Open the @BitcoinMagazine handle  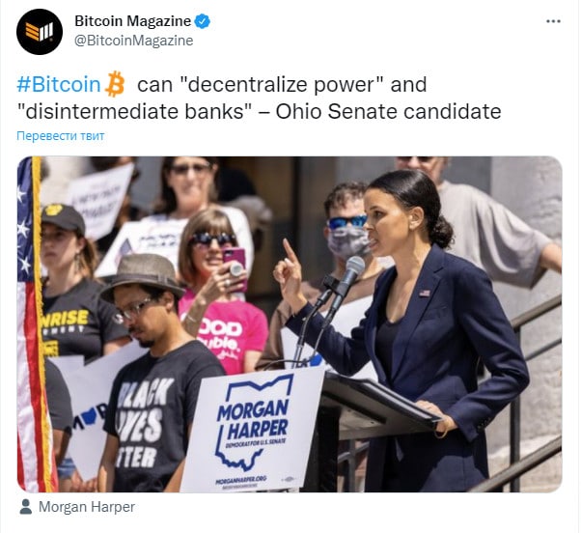click(134, 41)
